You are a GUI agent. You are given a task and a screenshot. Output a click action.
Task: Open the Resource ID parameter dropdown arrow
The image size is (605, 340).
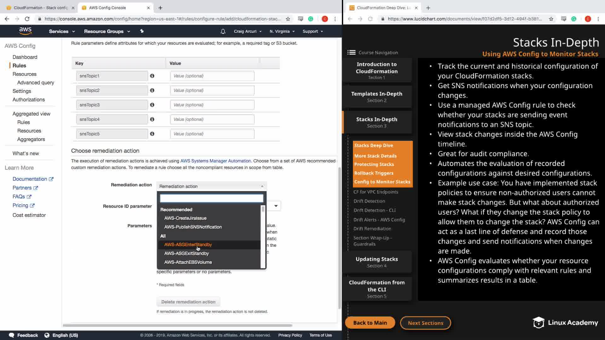click(x=276, y=206)
